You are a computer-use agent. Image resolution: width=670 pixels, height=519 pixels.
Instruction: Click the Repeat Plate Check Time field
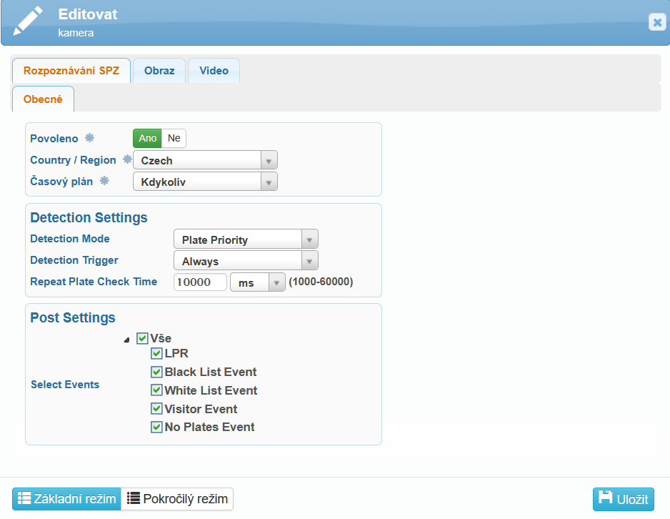tap(200, 282)
